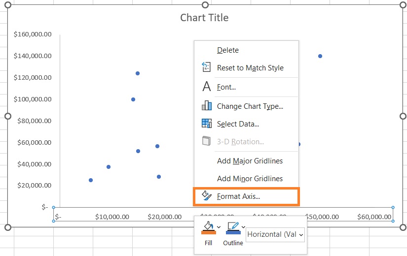Click the $60,000.00 horizontal axis label
407x256 pixels.
click(374, 217)
